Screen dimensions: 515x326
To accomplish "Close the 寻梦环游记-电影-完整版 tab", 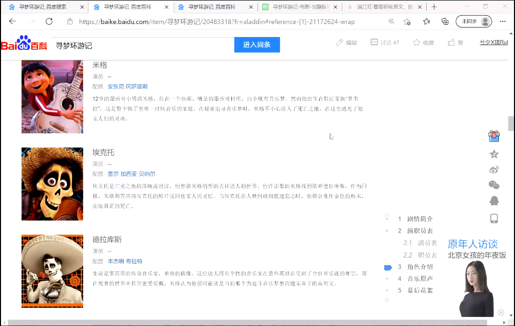I will [335, 7].
